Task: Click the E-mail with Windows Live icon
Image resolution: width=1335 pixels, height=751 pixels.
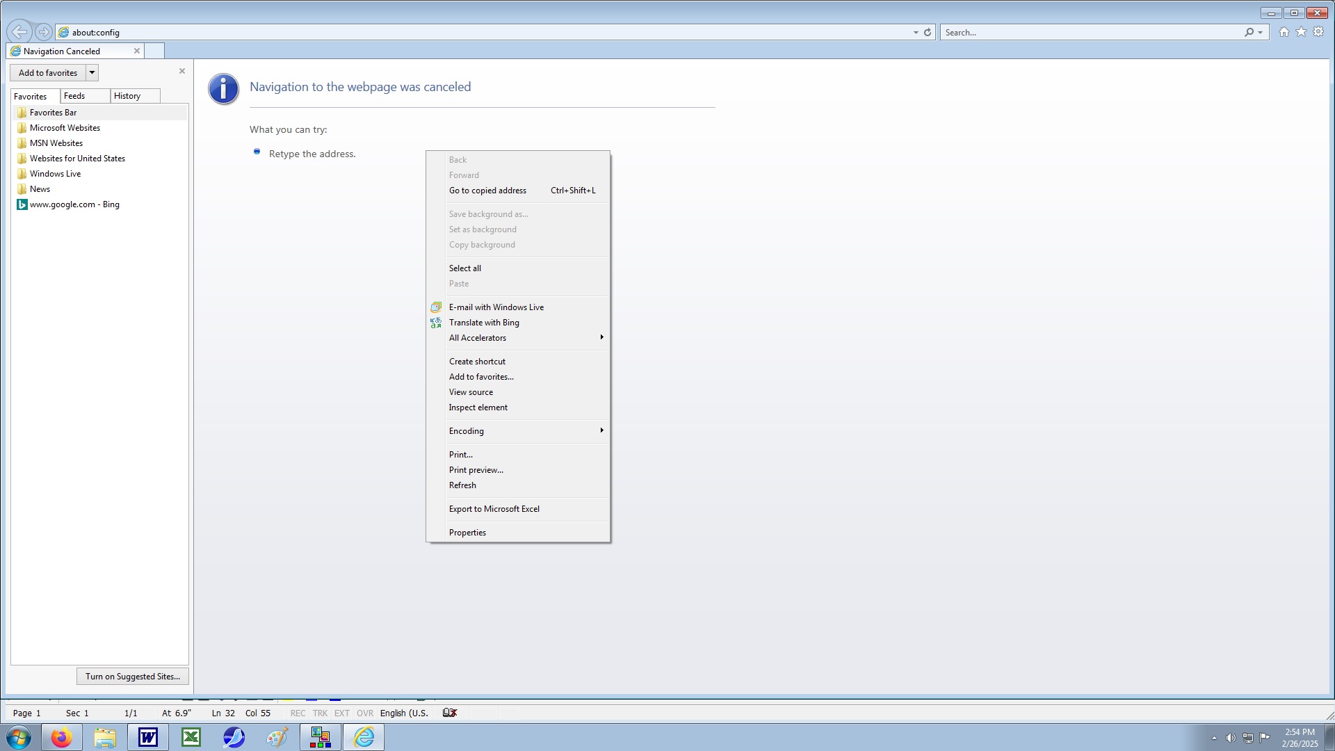Action: pyautogui.click(x=436, y=307)
